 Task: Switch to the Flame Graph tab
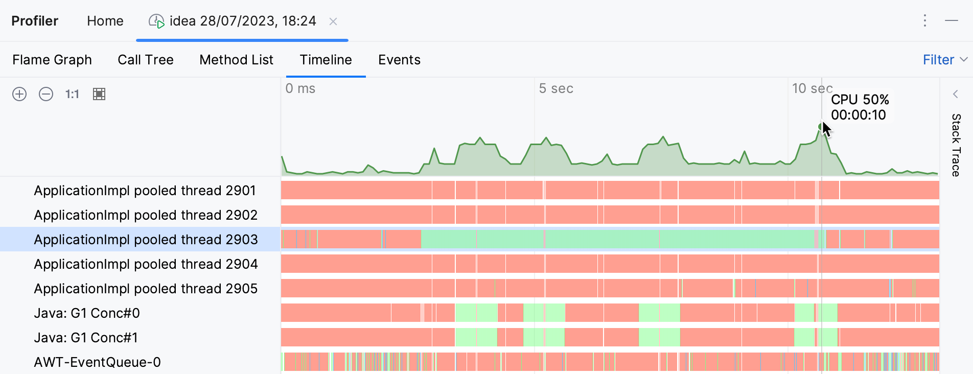click(52, 60)
